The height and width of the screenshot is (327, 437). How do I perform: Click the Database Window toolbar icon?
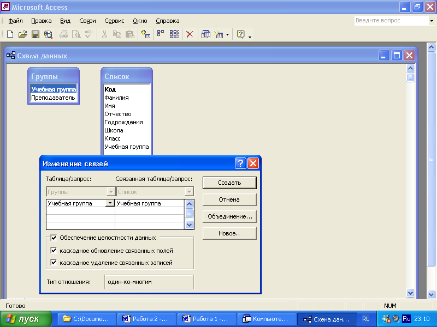(206, 34)
